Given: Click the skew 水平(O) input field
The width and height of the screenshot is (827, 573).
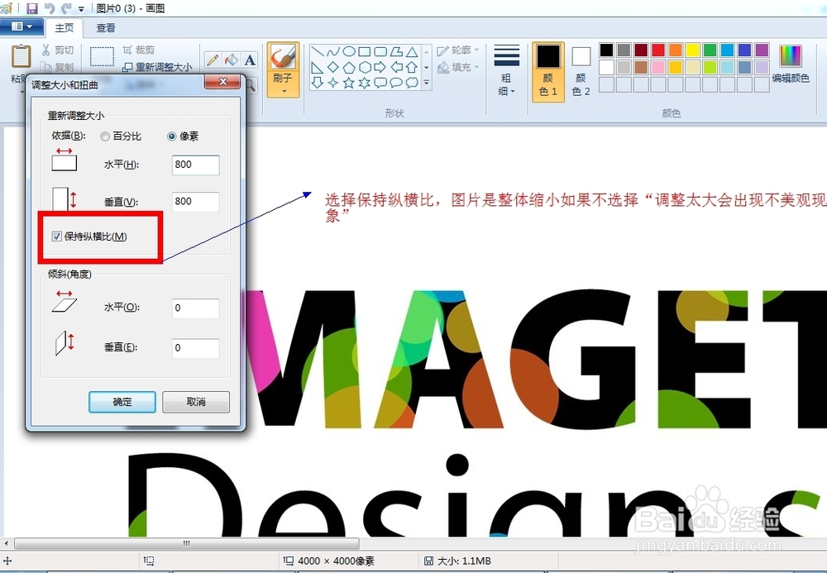Looking at the screenshot, I should coord(196,308).
